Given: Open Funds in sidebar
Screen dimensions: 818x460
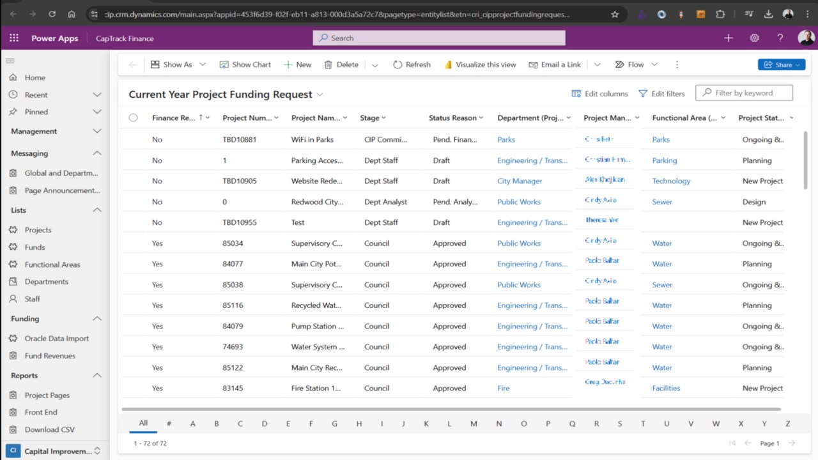Looking at the screenshot, I should pyautogui.click(x=35, y=247).
